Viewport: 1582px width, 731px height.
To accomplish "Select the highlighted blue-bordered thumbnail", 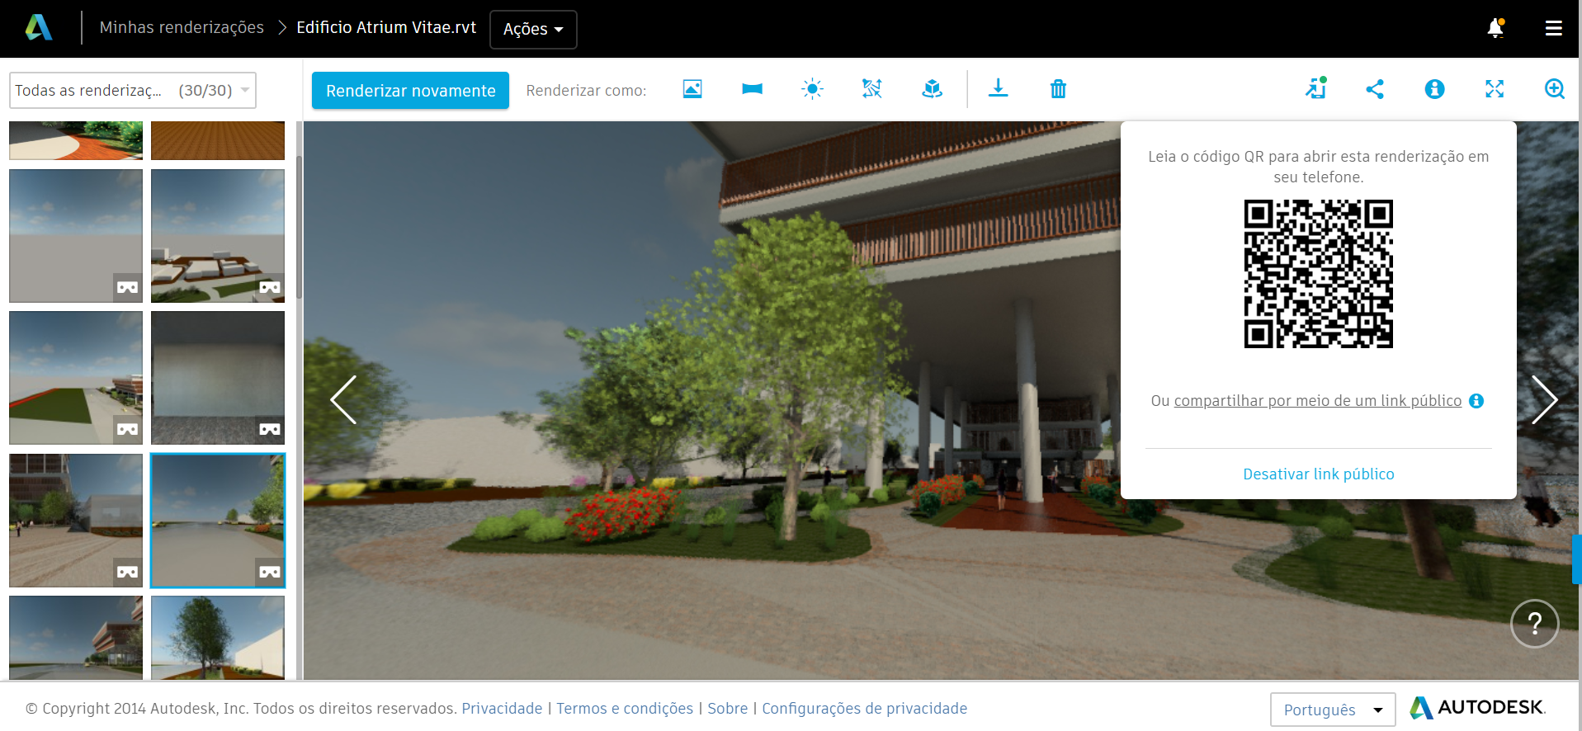I will click(218, 521).
